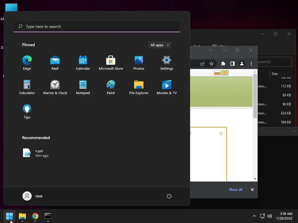Launch Movies & TV app

click(x=167, y=87)
